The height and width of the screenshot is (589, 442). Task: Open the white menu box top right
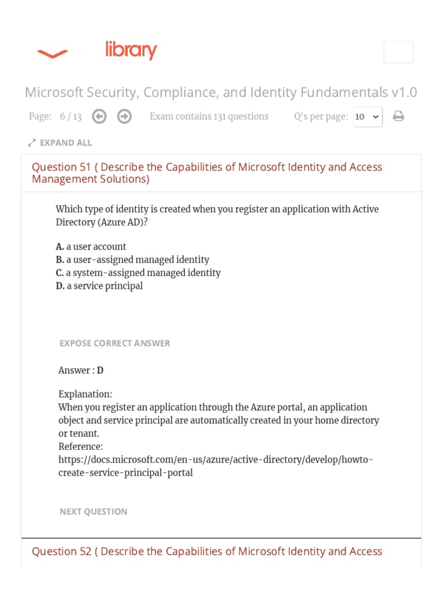398,52
